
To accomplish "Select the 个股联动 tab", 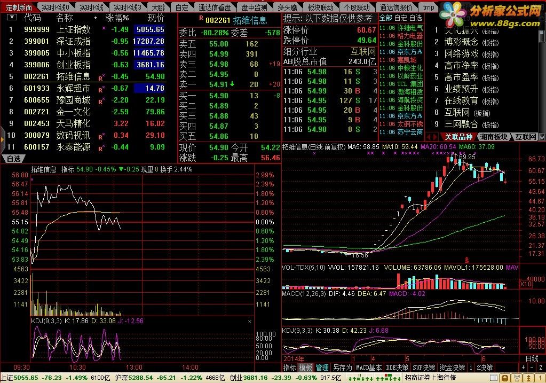I will click(x=357, y=7).
